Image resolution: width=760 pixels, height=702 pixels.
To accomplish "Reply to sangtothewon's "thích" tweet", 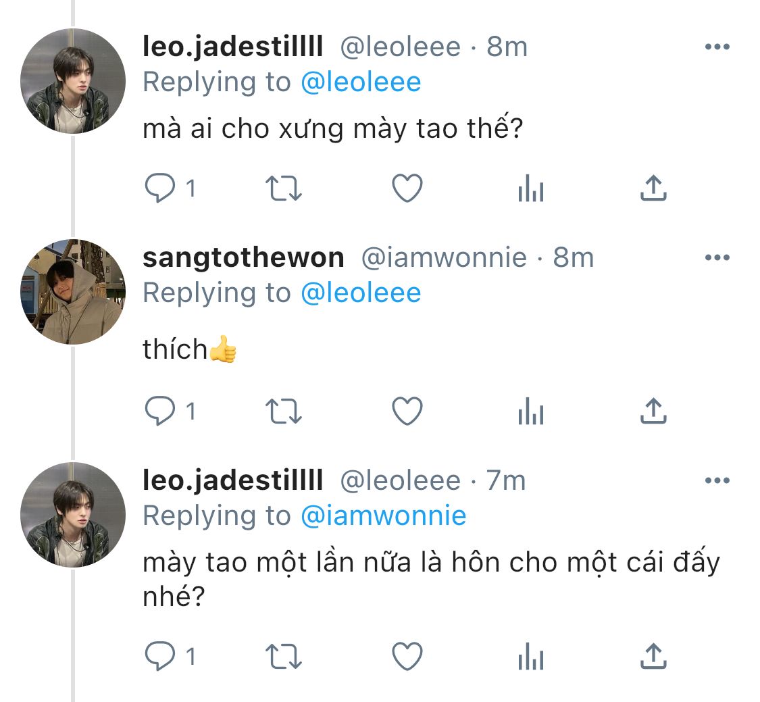I will (x=161, y=411).
